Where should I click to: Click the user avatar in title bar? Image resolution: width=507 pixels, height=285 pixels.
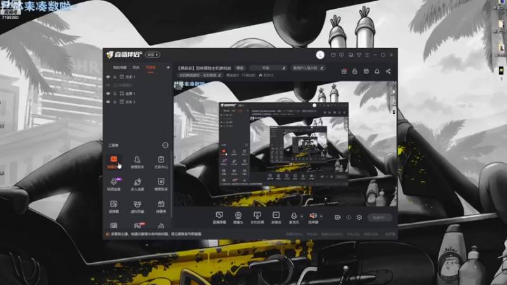coord(320,54)
